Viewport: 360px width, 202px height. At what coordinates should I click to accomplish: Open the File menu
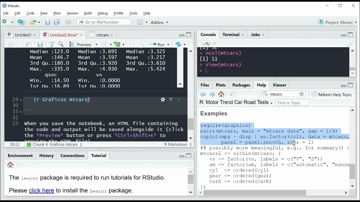(6, 13)
